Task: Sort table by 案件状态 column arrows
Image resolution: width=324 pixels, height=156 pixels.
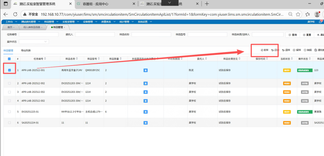Action: point(309,59)
